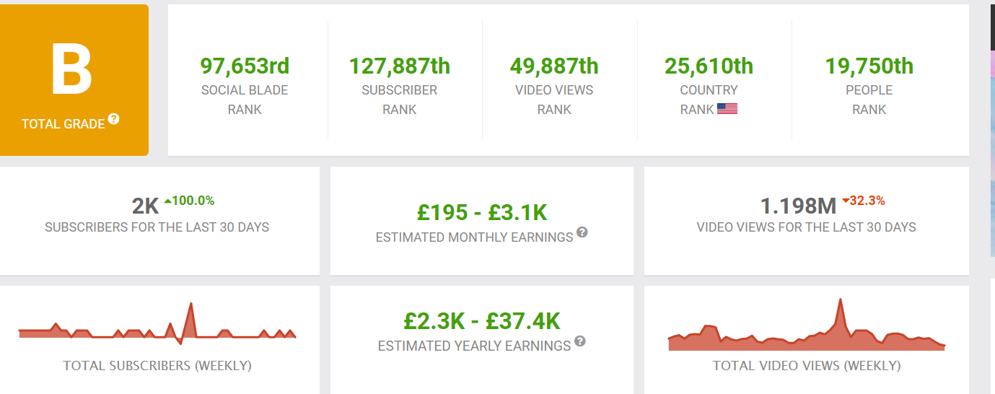
Task: Click the Total Grade help question mark
Action: tap(114, 119)
